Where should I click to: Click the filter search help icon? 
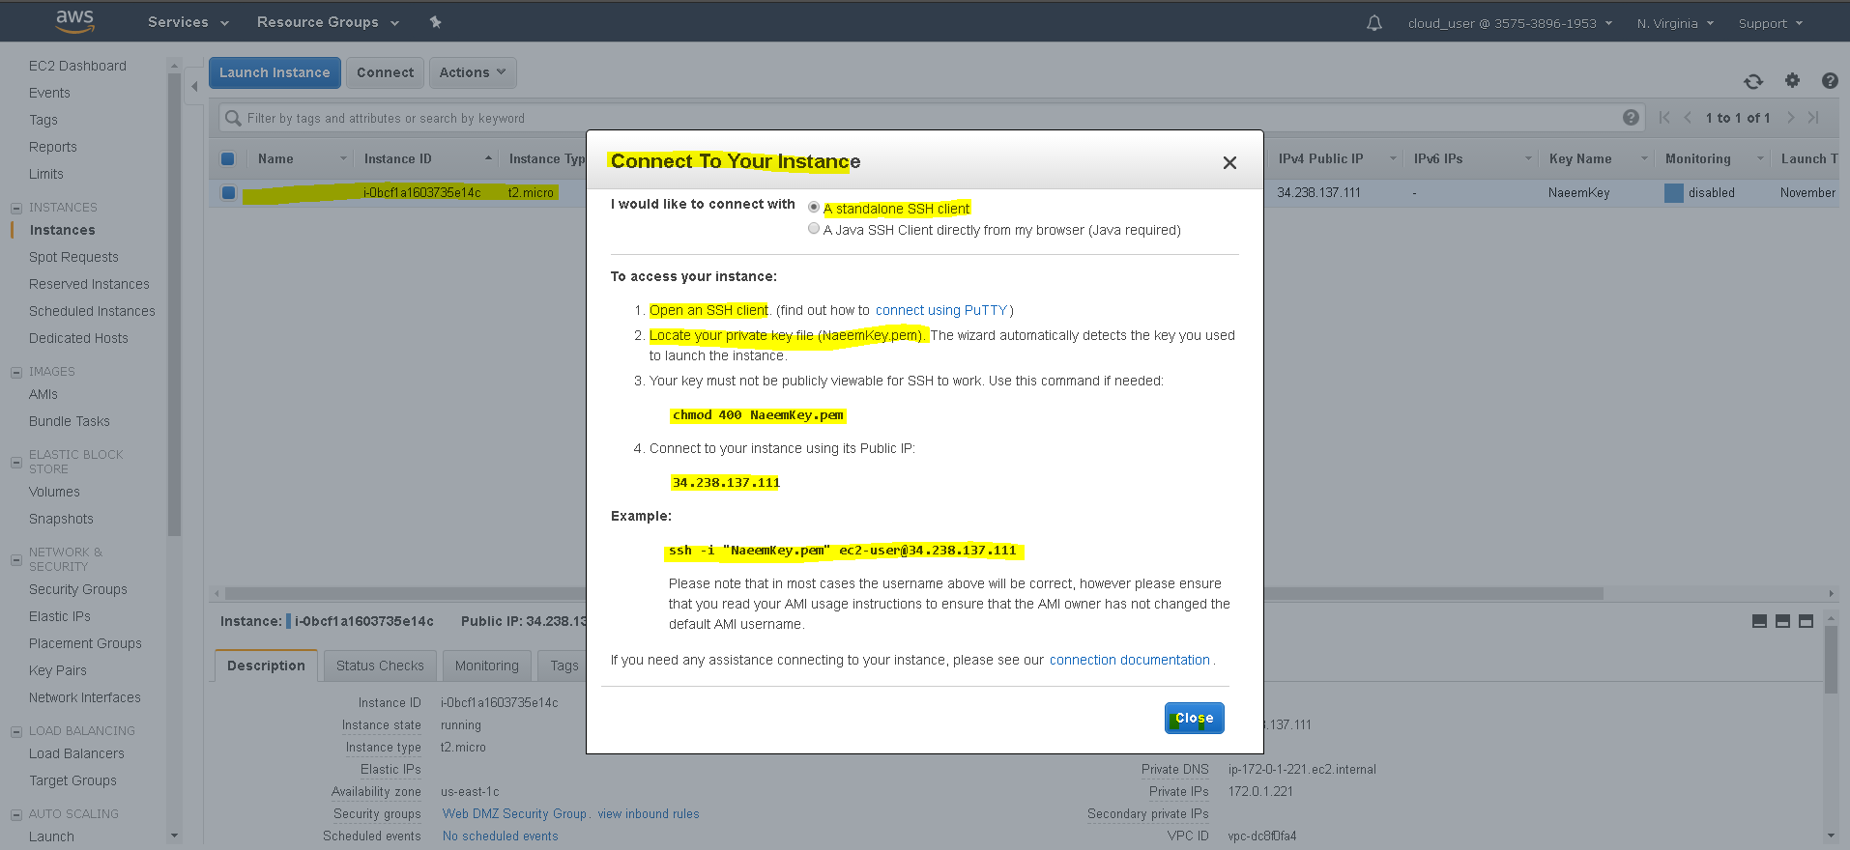coord(1631,118)
